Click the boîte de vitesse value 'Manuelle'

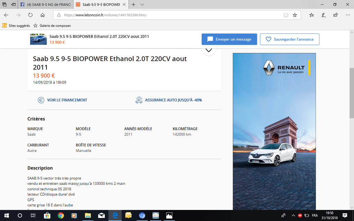[x=84, y=151]
